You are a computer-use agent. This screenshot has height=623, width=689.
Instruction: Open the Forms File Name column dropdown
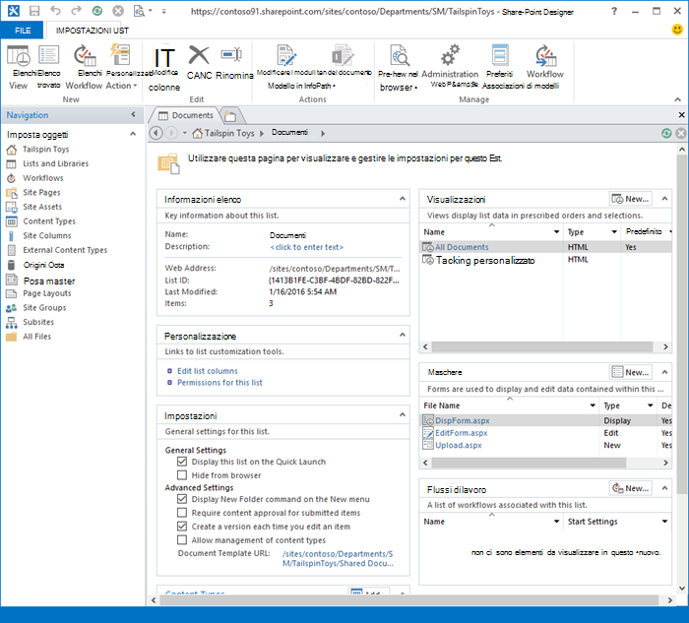(593, 405)
